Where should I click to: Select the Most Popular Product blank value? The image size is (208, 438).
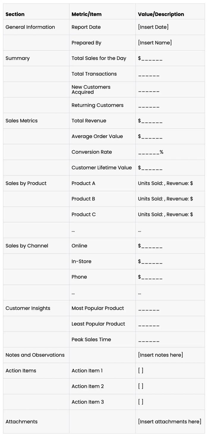149,309
